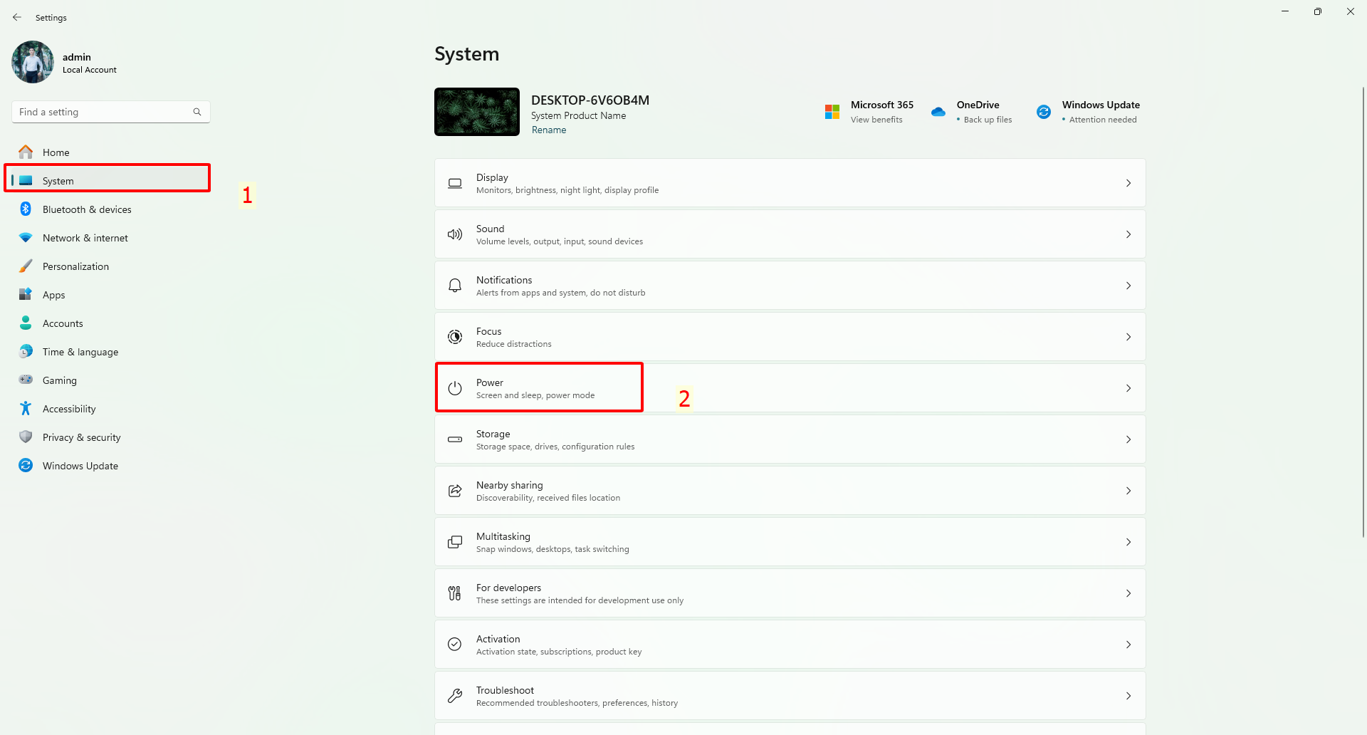Click the Privacy & security shield icon
The image size is (1367, 735).
pos(26,437)
